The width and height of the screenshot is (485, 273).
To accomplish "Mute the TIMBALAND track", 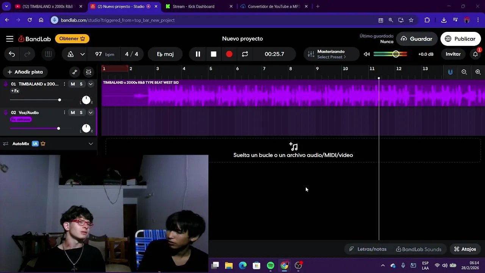I will pos(73,84).
